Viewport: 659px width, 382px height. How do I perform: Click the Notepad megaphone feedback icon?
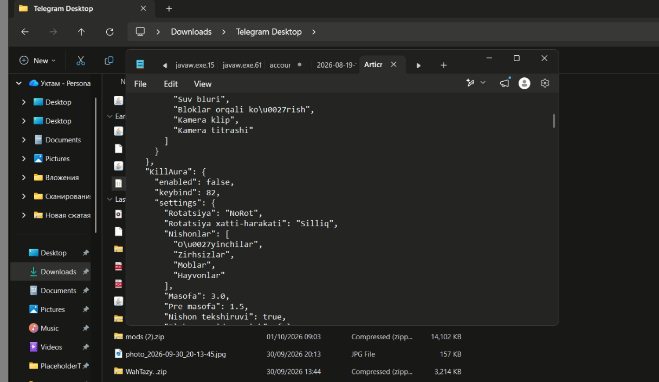[x=505, y=83]
